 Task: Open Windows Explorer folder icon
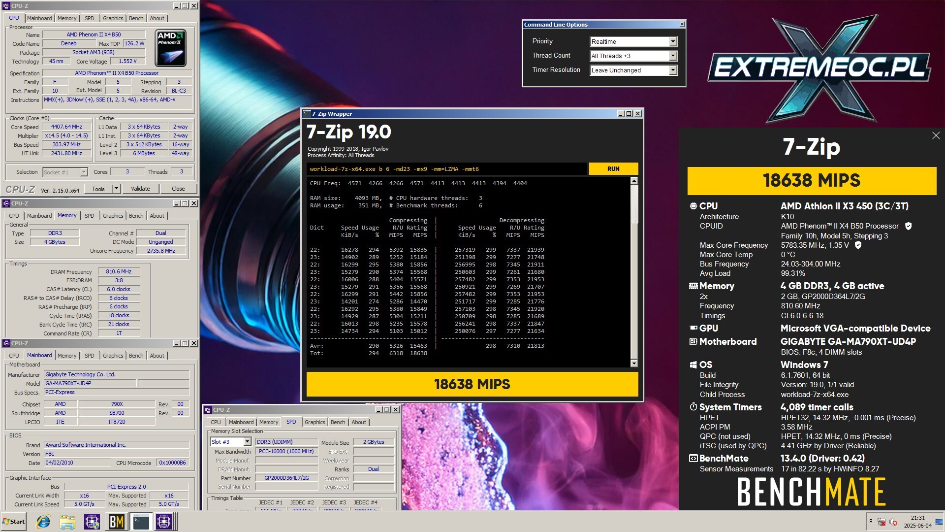pos(67,522)
